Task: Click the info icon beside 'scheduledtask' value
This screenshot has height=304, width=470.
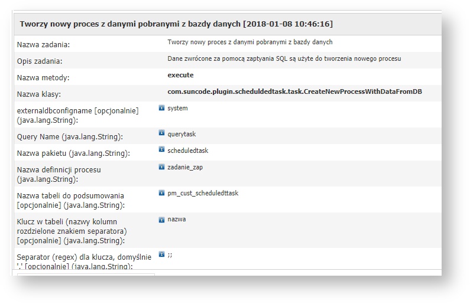Action: [x=161, y=151]
